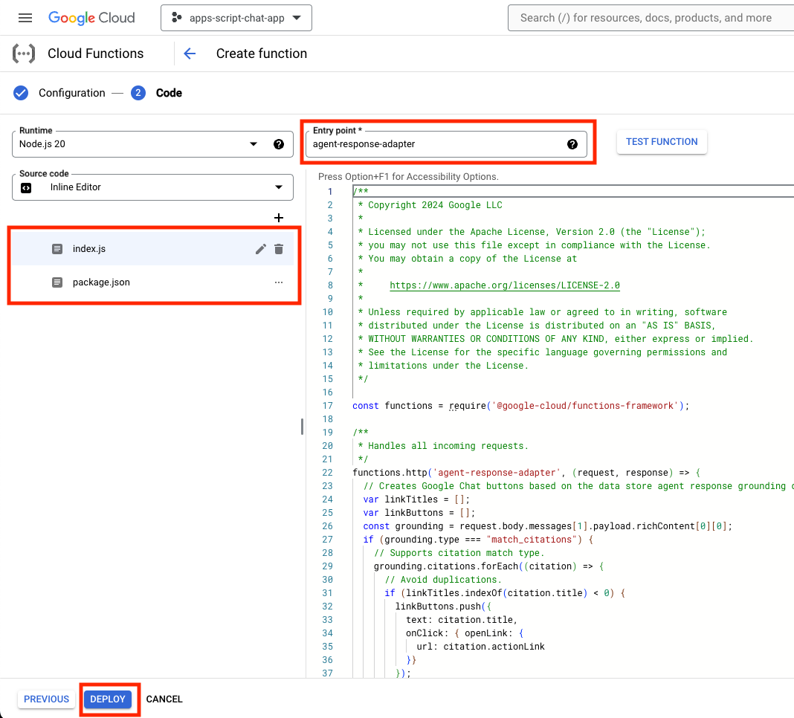This screenshot has height=718, width=794.
Task: Add a new file with plus icon
Action: (279, 218)
